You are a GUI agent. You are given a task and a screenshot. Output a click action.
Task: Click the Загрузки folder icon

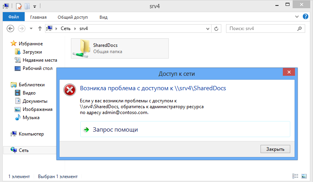(18, 52)
